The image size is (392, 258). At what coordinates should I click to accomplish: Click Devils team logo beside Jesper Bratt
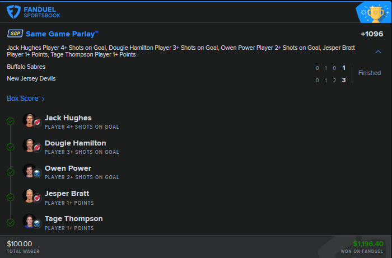pos(38,198)
